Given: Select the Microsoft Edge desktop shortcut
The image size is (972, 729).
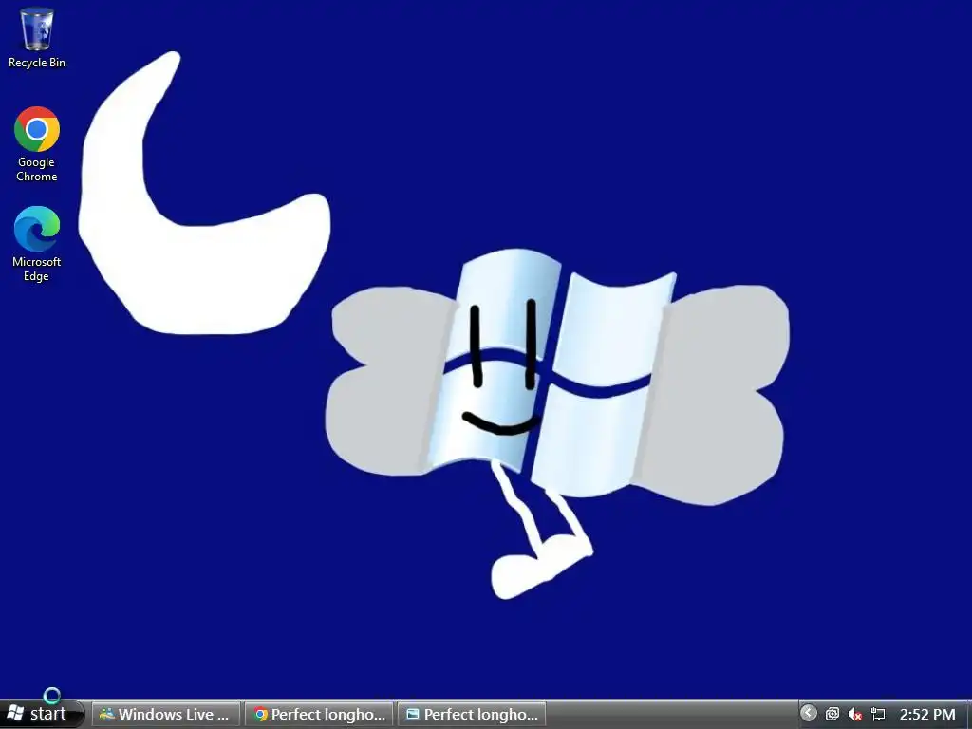Looking at the screenshot, I should (37, 244).
